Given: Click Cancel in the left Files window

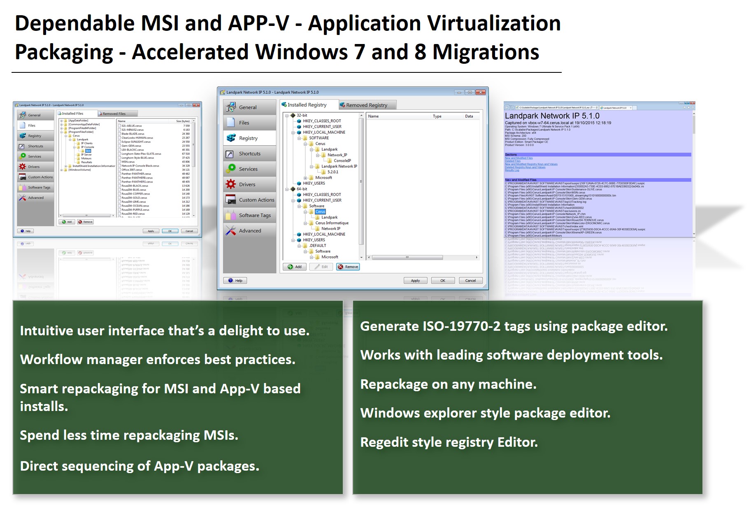Looking at the screenshot, I should point(189,231).
